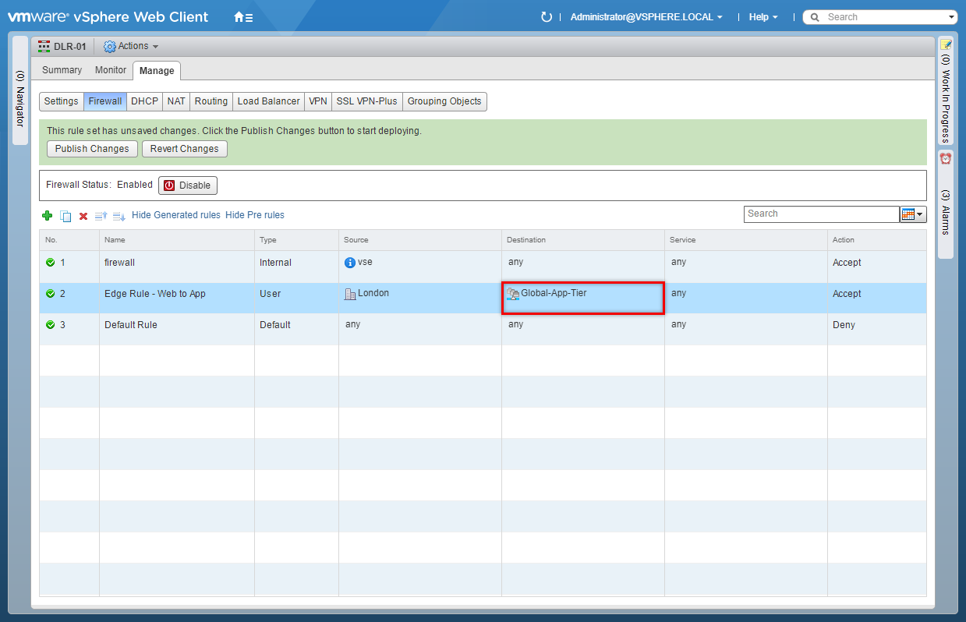This screenshot has height=622, width=966.
Task: Click the Work In Progress note icon
Action: tap(946, 44)
